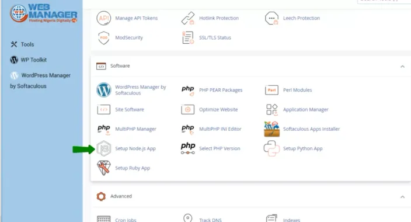Open the Track DNS pin icon
This screenshot has height=222, width=411.
click(187, 218)
